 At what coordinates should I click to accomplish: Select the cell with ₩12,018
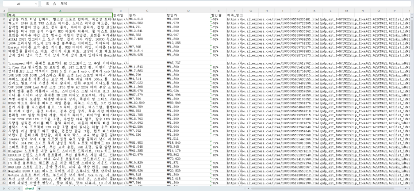pyautogui.click(x=188, y=179)
